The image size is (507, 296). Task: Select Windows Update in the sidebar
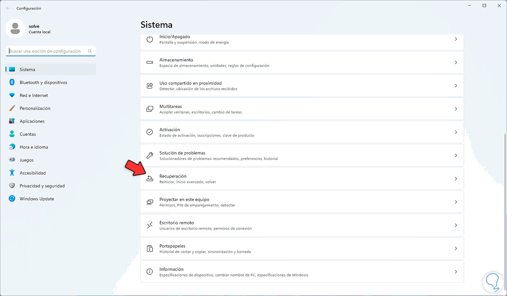(37, 198)
